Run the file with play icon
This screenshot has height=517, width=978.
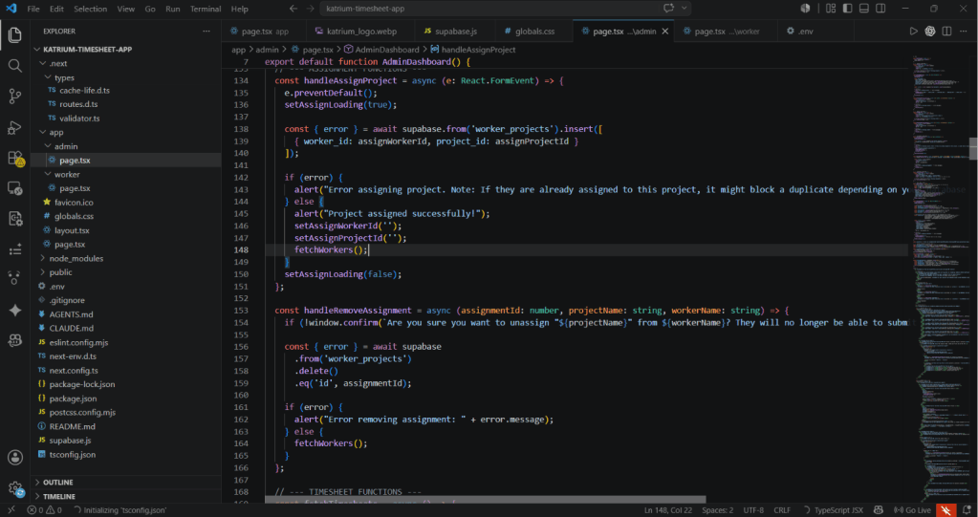[914, 32]
